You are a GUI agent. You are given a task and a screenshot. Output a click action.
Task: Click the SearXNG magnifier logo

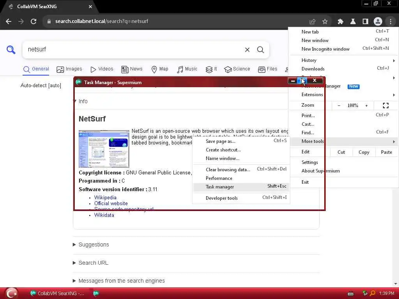11,49
